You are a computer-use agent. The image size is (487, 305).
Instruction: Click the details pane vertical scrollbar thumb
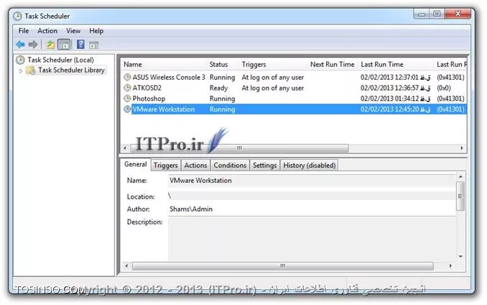click(x=460, y=196)
